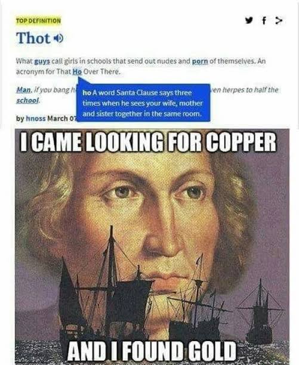Click the 'Man' link in example
Viewport: 299px width, 365px height.
tap(24, 90)
